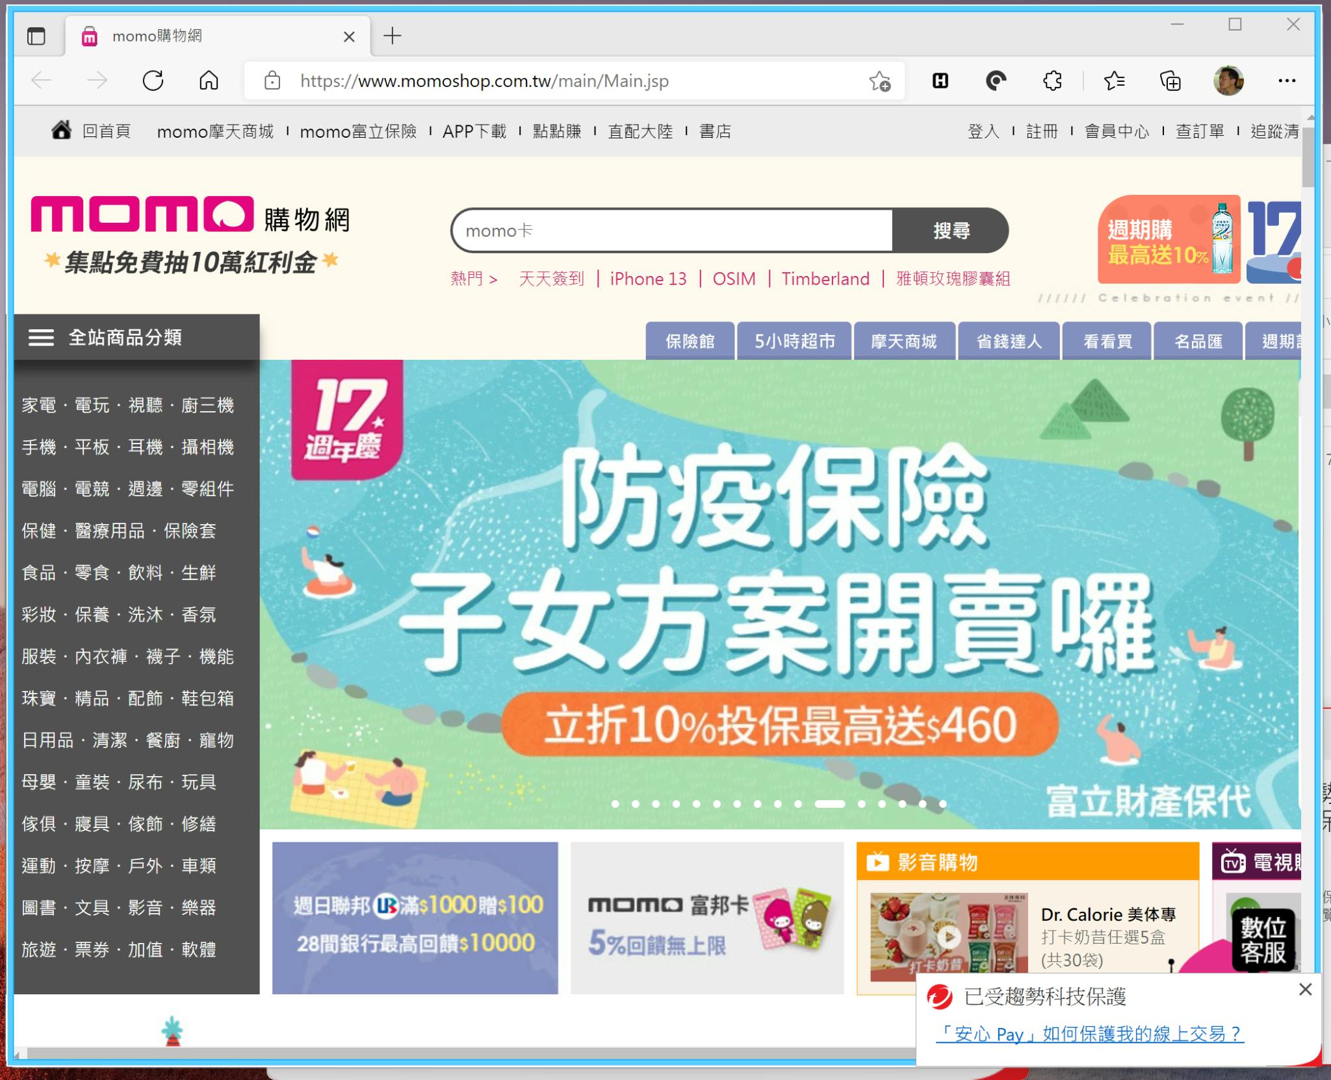The height and width of the screenshot is (1080, 1331).
Task: Open Collections in toolbar
Action: coord(1170,81)
